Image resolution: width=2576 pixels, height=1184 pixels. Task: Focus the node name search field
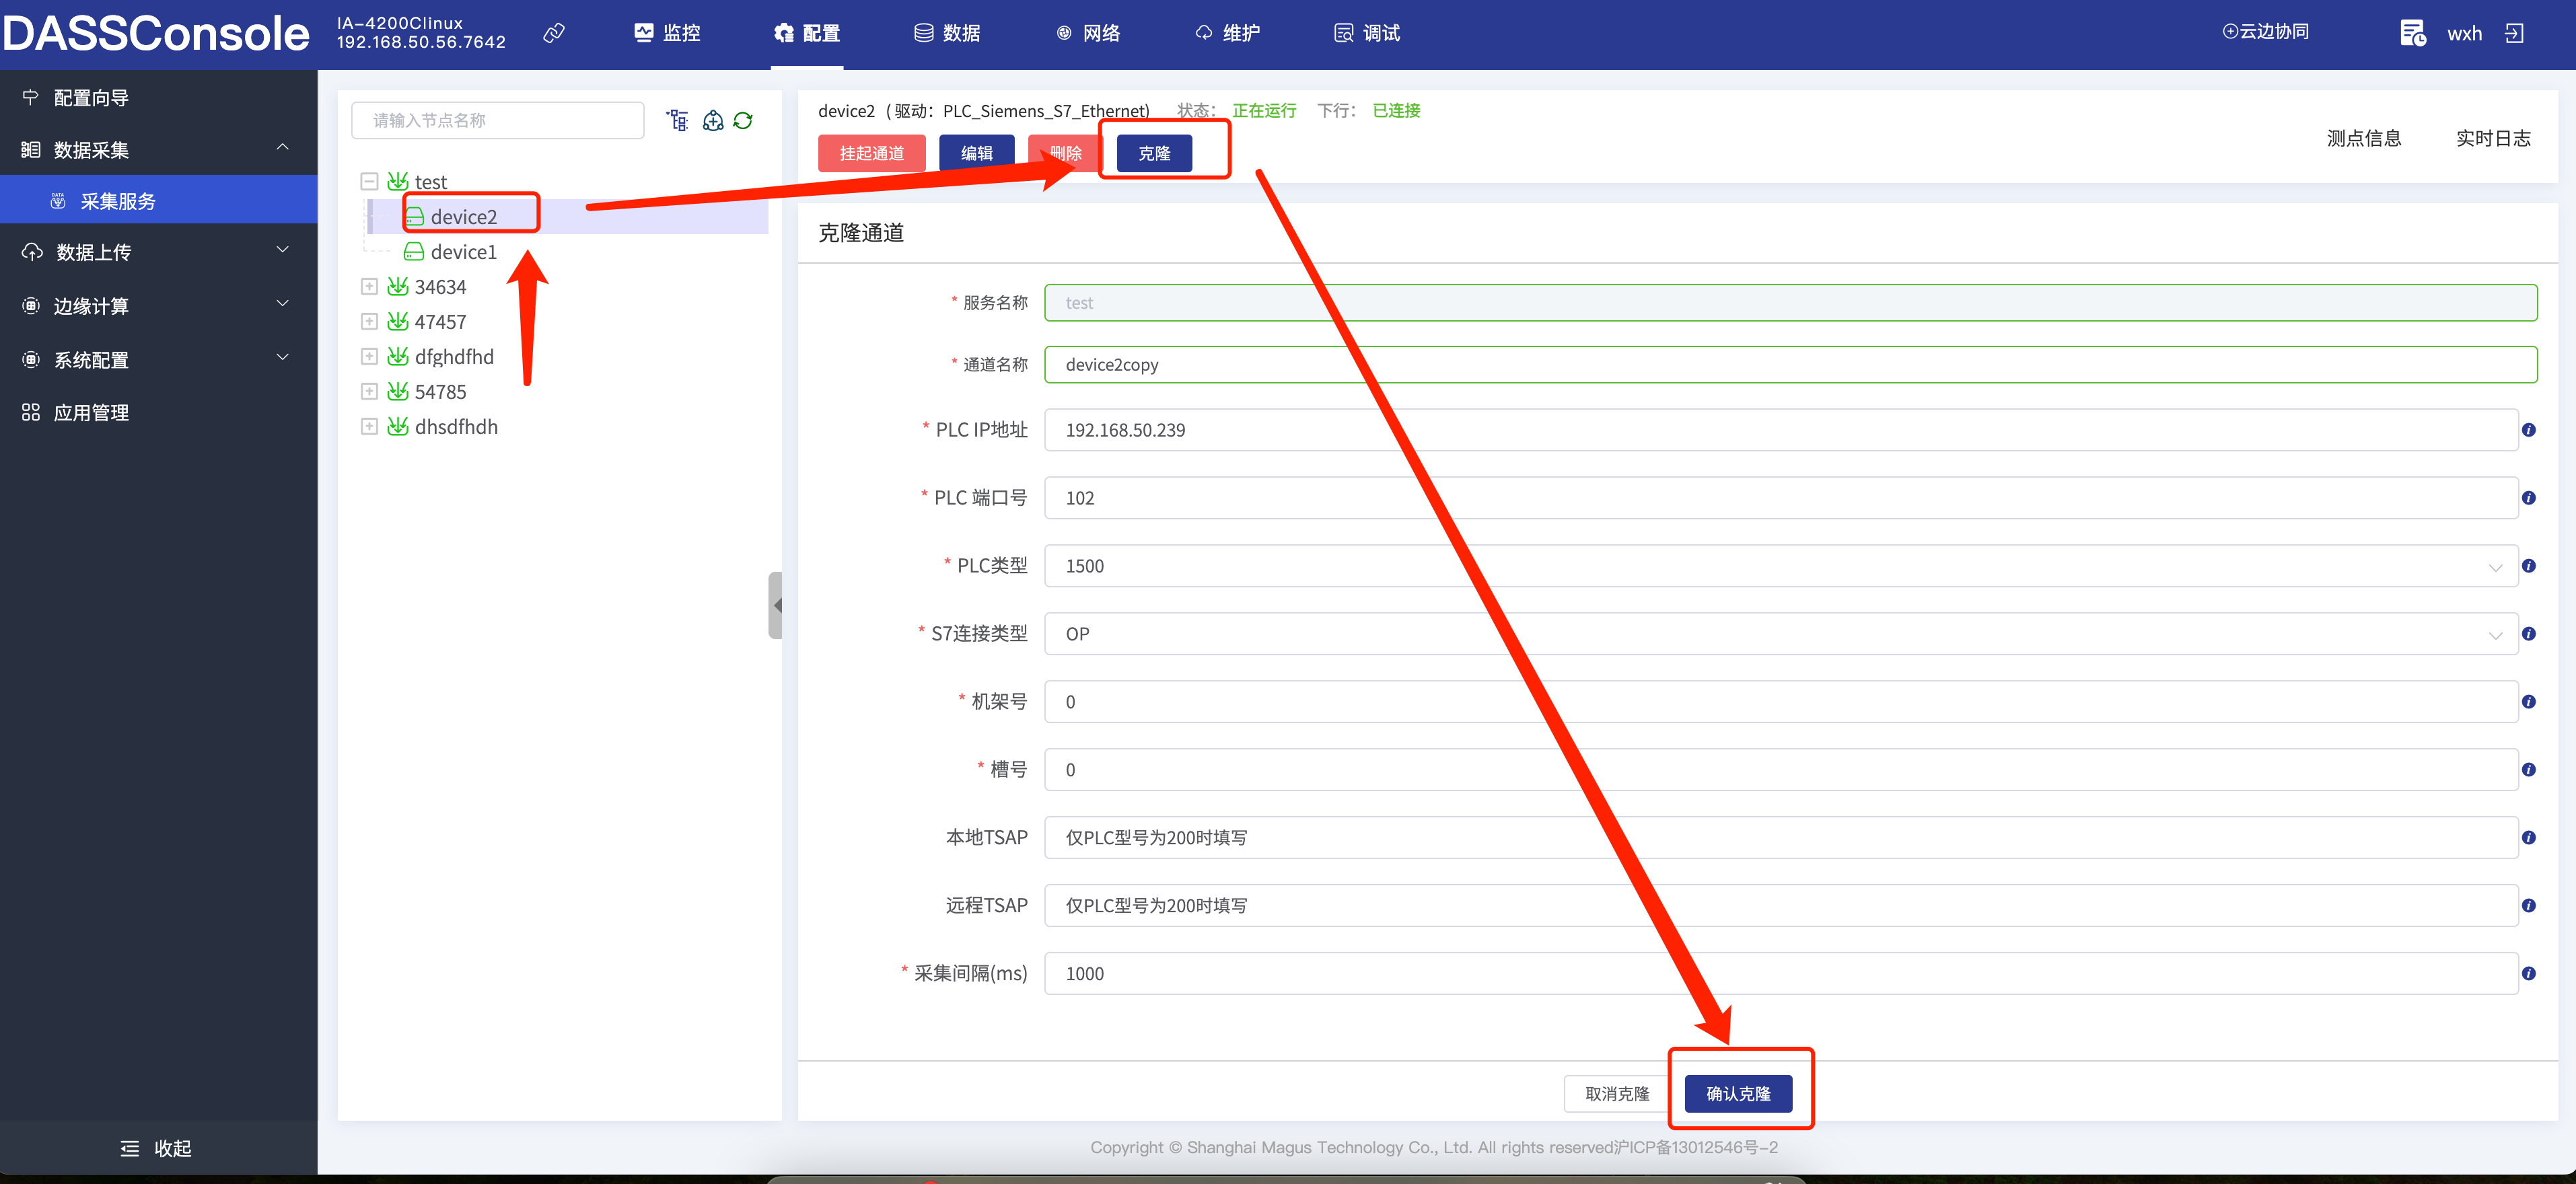(x=498, y=121)
